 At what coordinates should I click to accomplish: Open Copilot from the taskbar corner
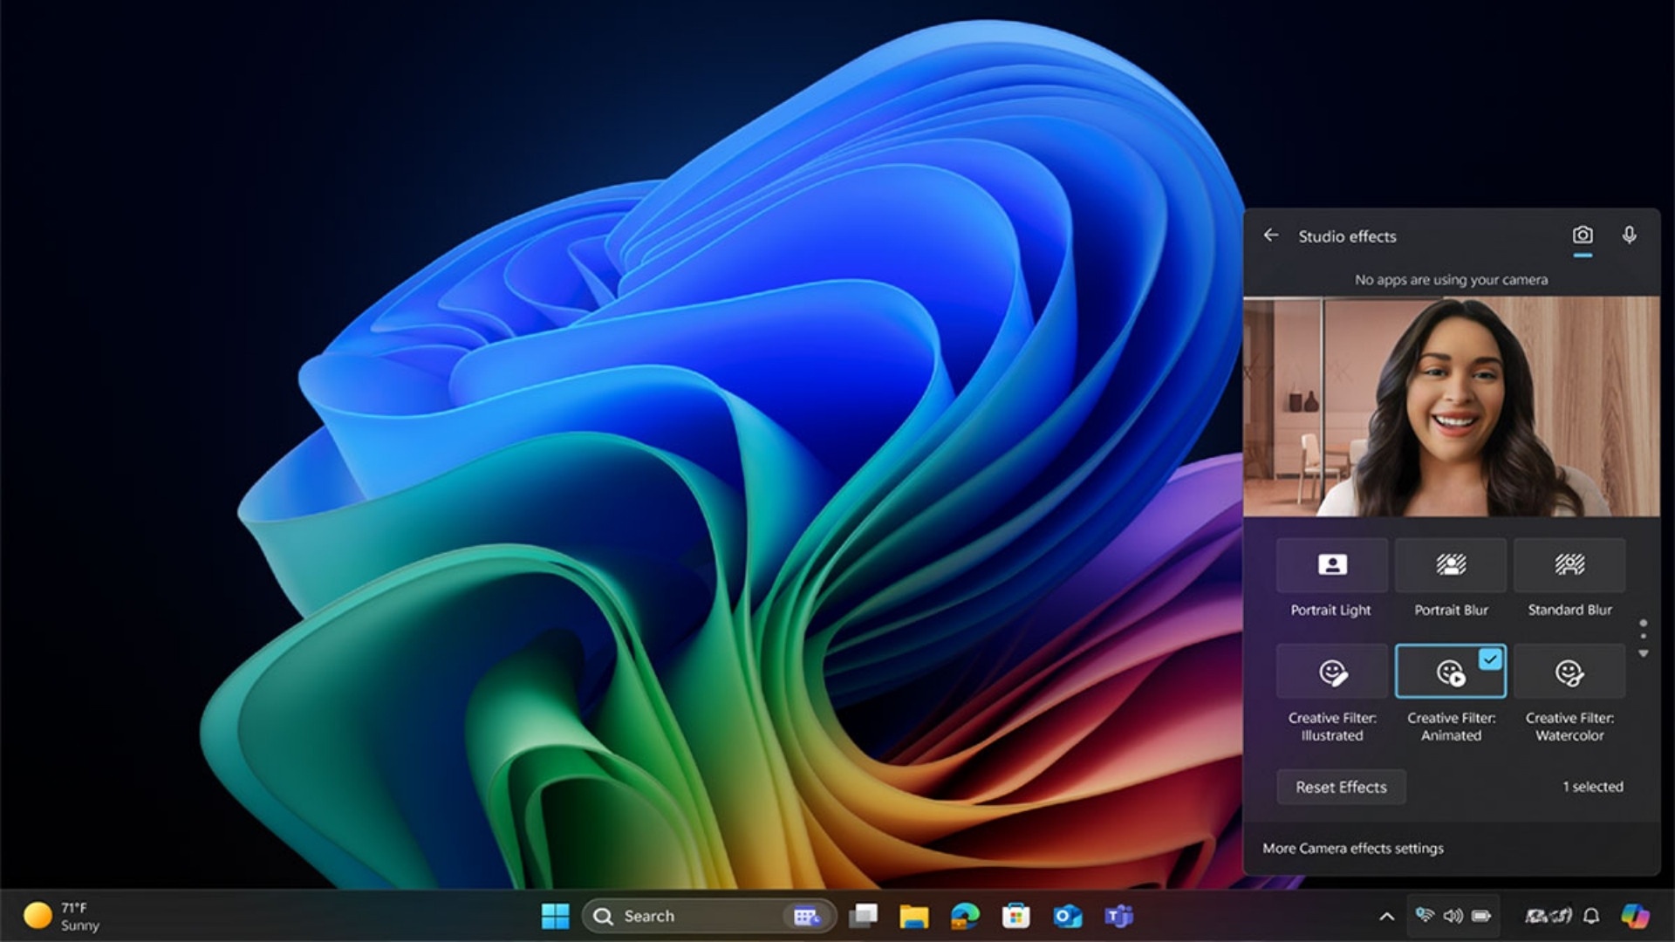click(1635, 916)
